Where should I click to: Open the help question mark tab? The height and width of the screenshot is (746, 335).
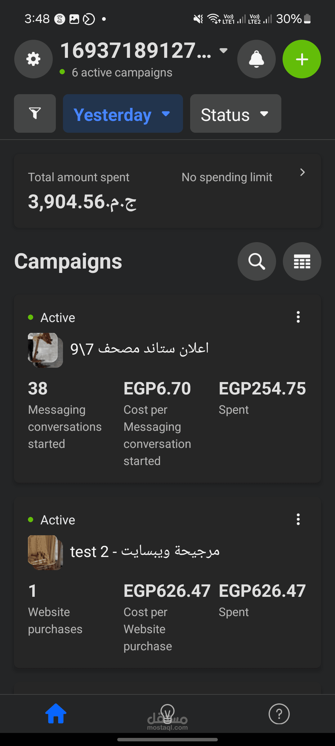279,714
